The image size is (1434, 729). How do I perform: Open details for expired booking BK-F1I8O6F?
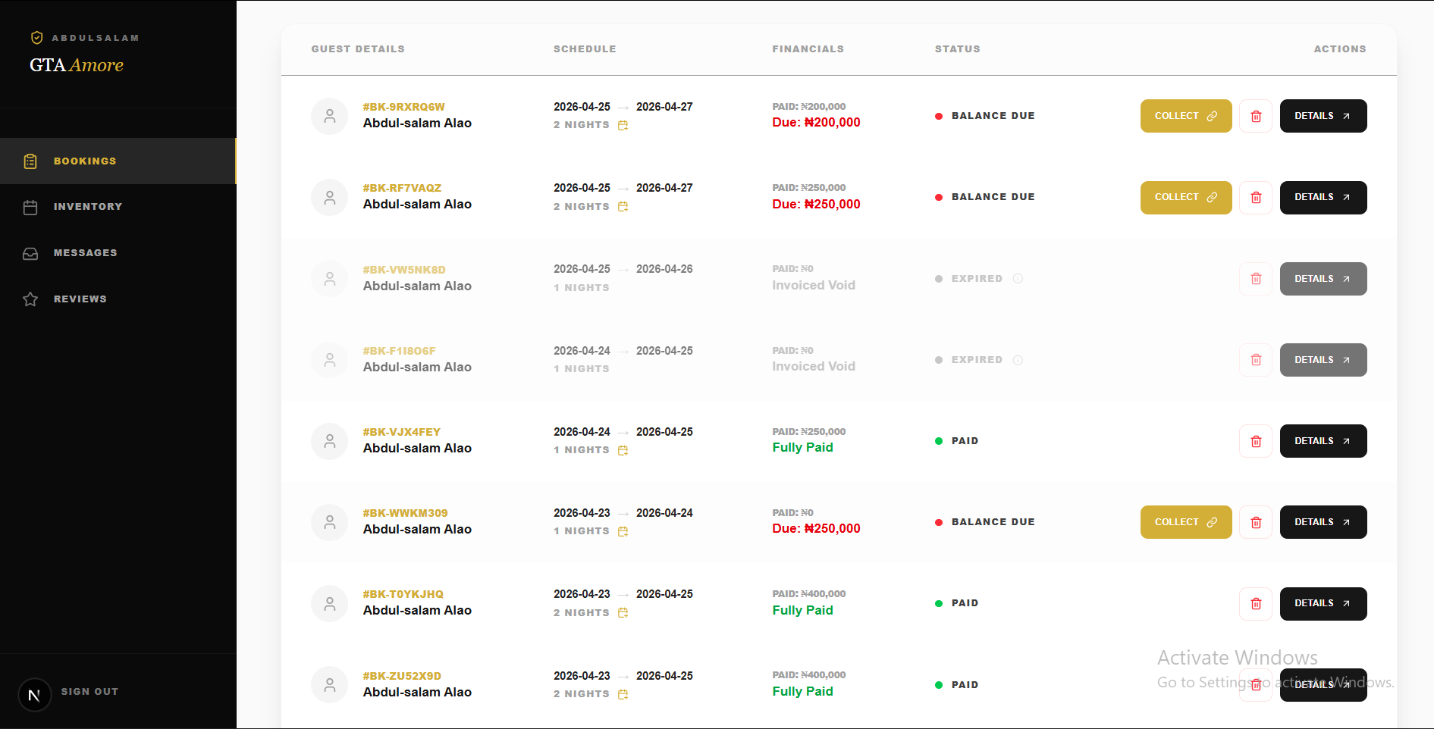1323,360
